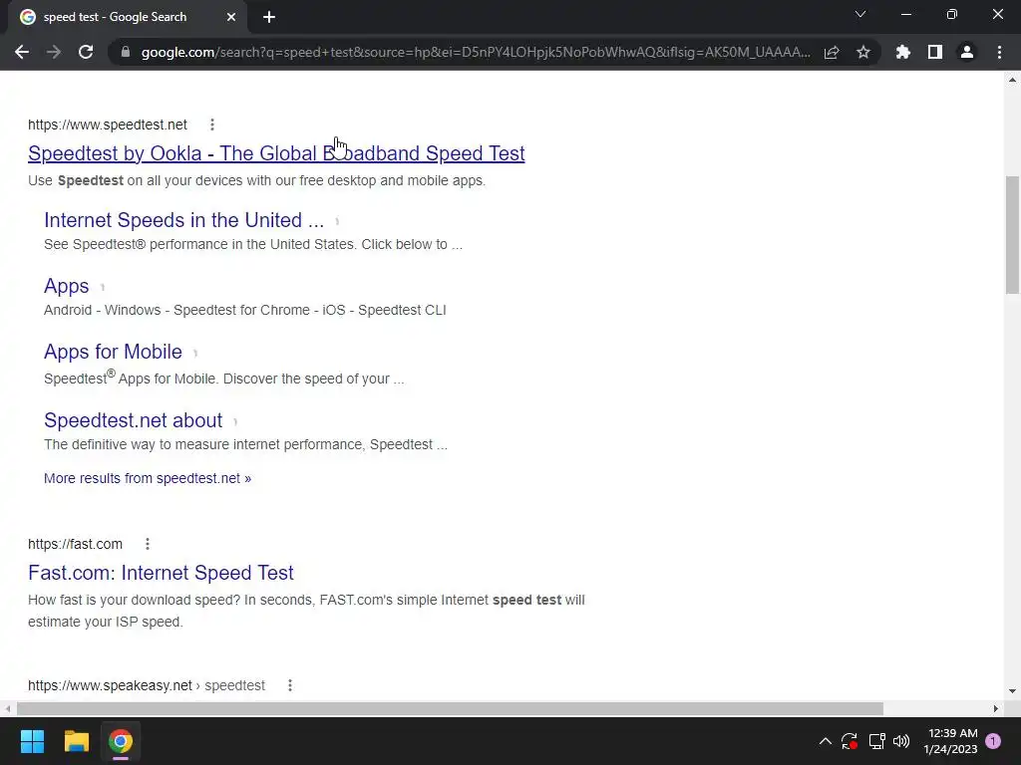Click the sync tray icon with red dot

point(850,741)
